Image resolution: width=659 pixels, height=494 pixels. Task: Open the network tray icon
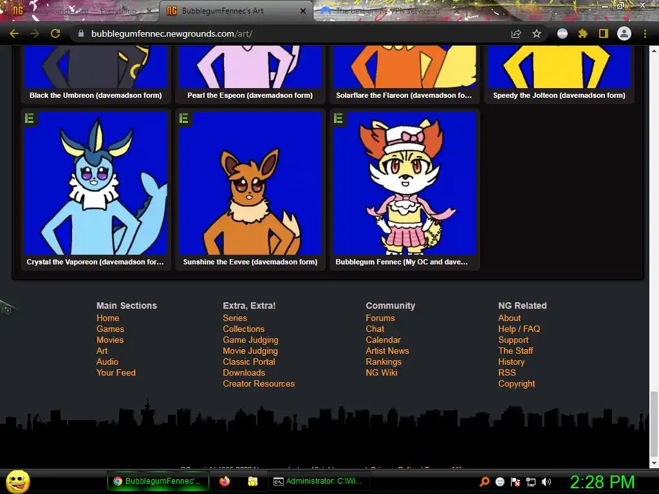coord(531,482)
